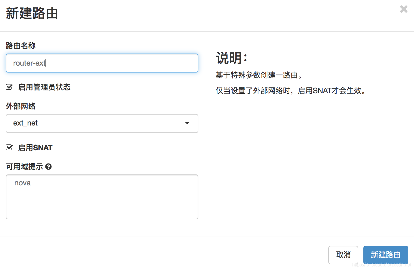Click the SNAT explanation text line

292,91
